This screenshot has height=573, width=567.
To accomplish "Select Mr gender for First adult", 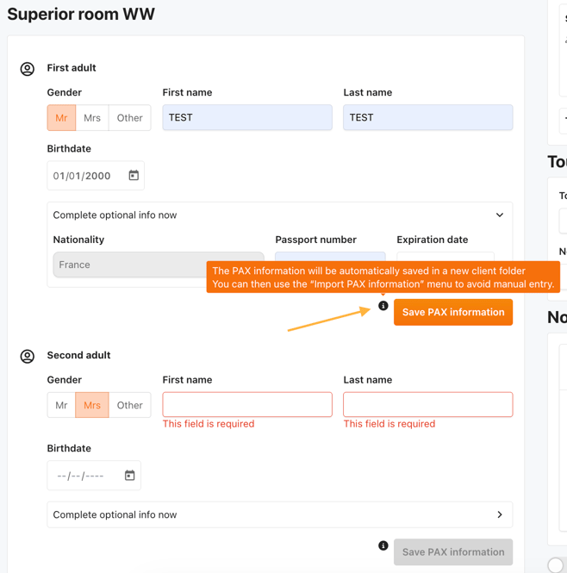I will [61, 118].
